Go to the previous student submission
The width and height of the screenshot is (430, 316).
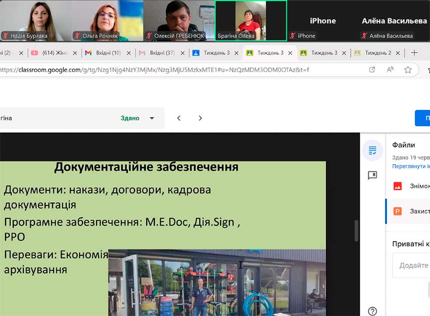click(x=179, y=118)
